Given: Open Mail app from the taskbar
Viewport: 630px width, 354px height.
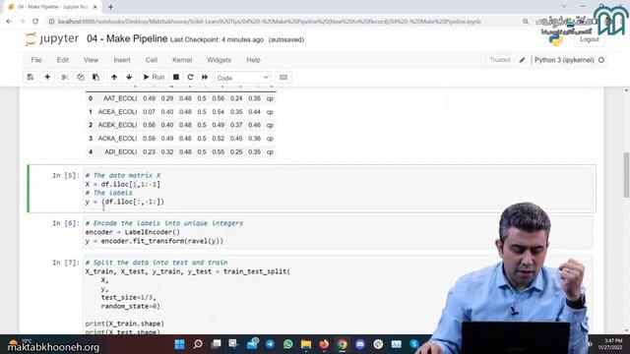Looking at the screenshot, I should (252, 344).
